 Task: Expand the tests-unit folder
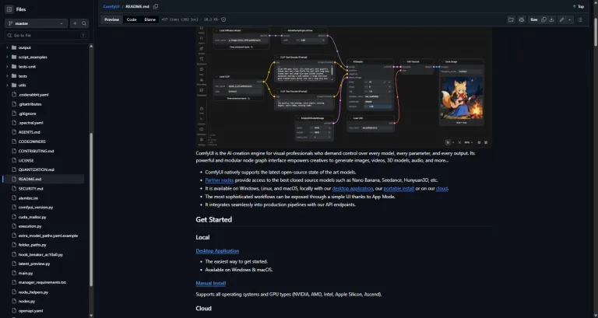(x=7, y=67)
